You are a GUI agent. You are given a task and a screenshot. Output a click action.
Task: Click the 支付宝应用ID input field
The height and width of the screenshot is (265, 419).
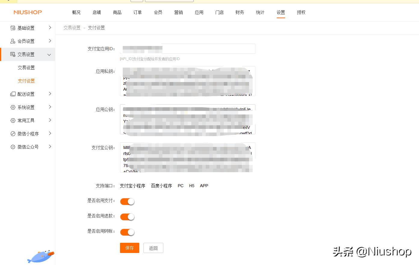(x=187, y=48)
